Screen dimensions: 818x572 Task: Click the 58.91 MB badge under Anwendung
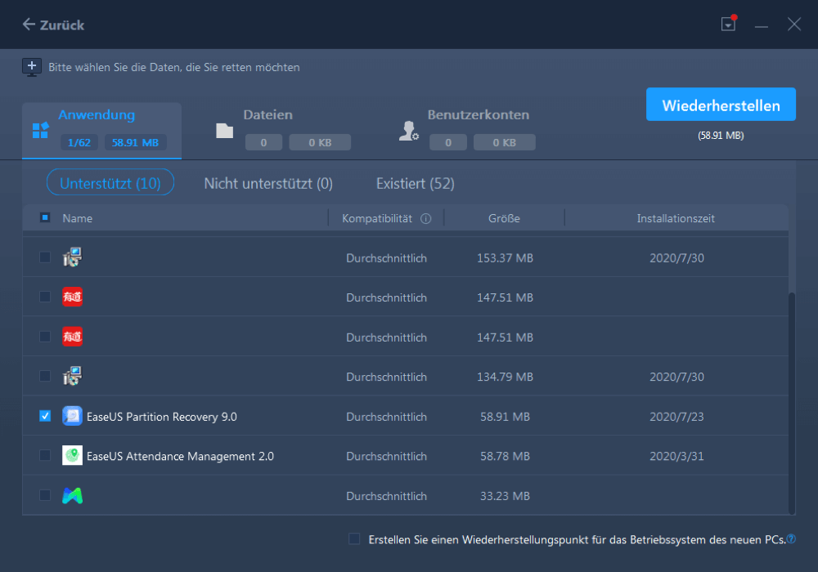(135, 142)
